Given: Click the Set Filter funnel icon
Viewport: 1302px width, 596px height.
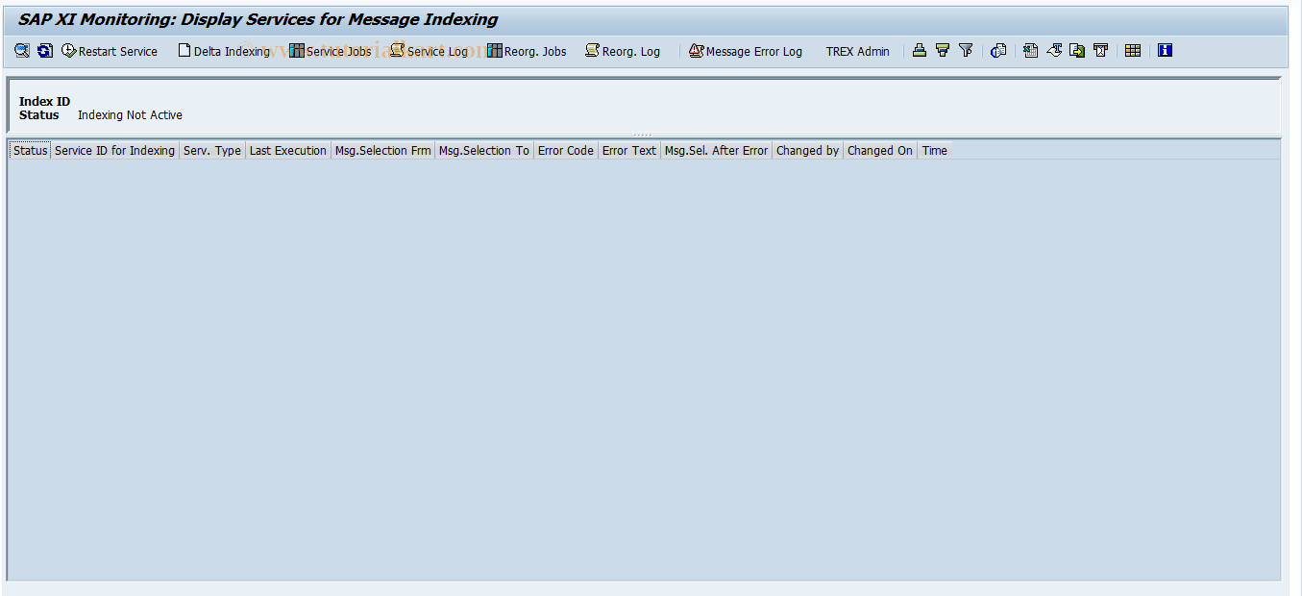Looking at the screenshot, I should (x=966, y=51).
